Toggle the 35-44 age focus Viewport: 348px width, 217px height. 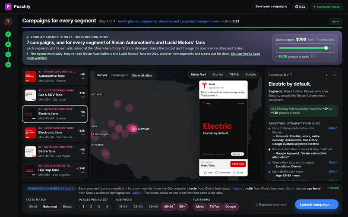[153, 207]
